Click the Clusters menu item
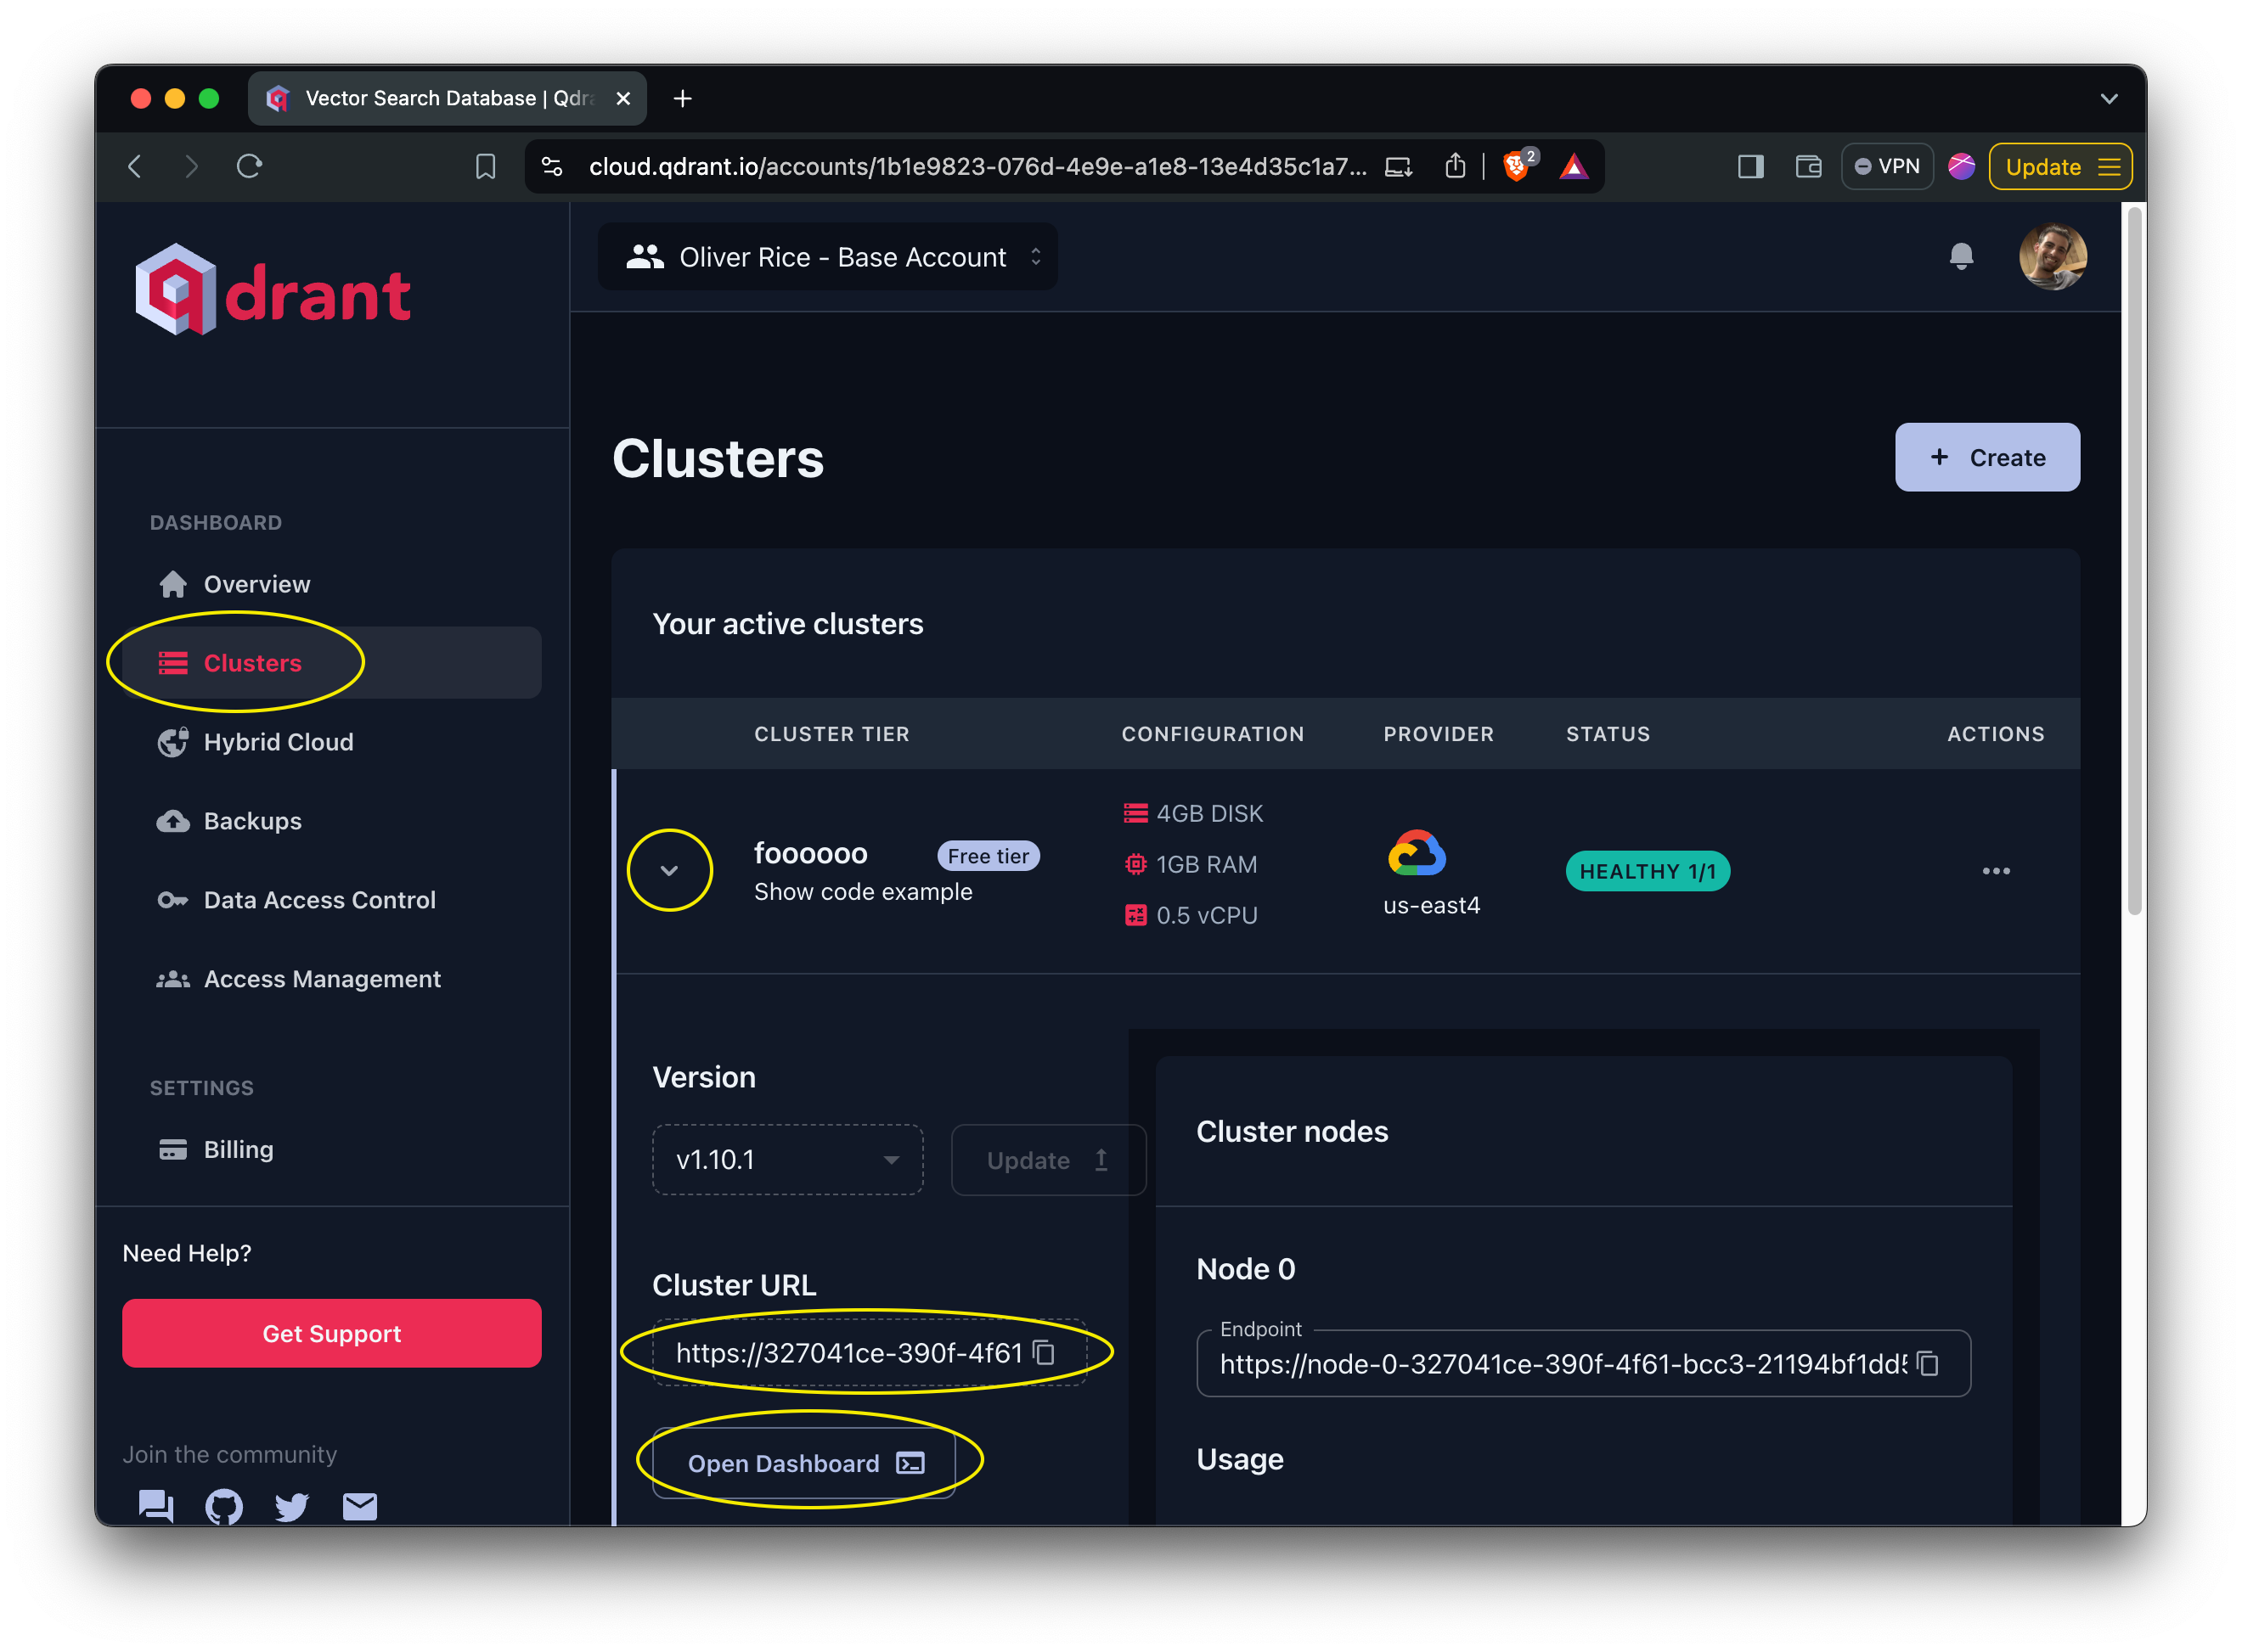 tap(252, 663)
